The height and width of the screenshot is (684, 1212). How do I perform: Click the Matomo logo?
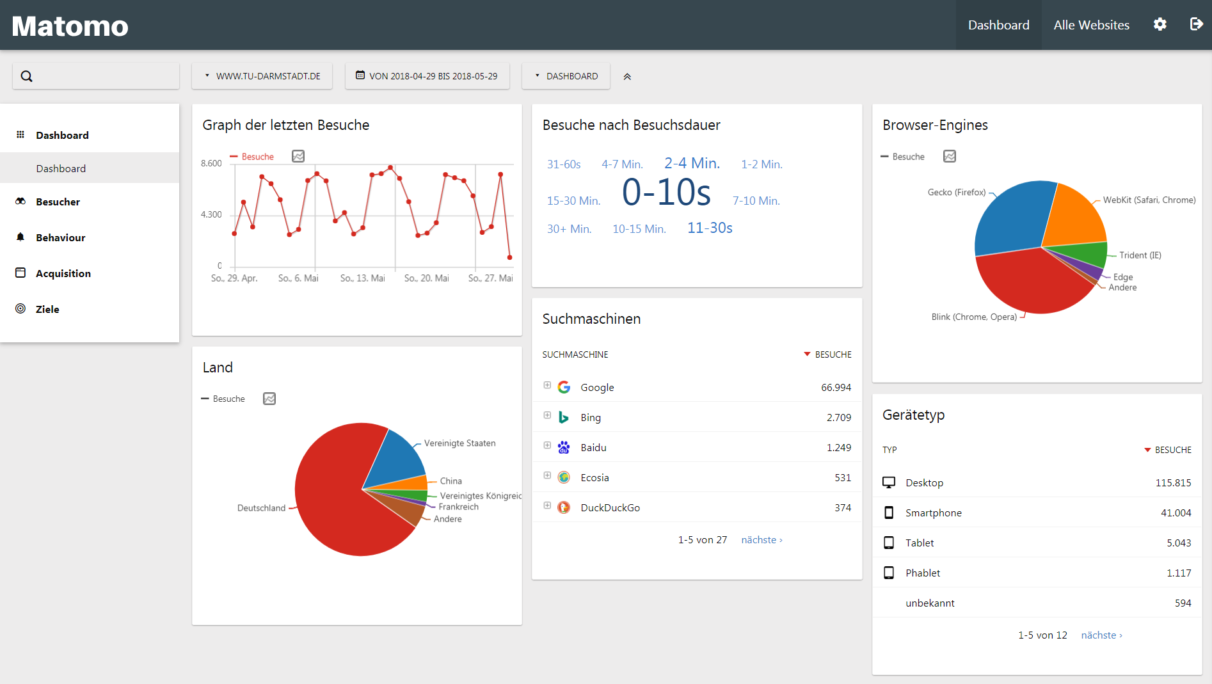pyautogui.click(x=70, y=26)
